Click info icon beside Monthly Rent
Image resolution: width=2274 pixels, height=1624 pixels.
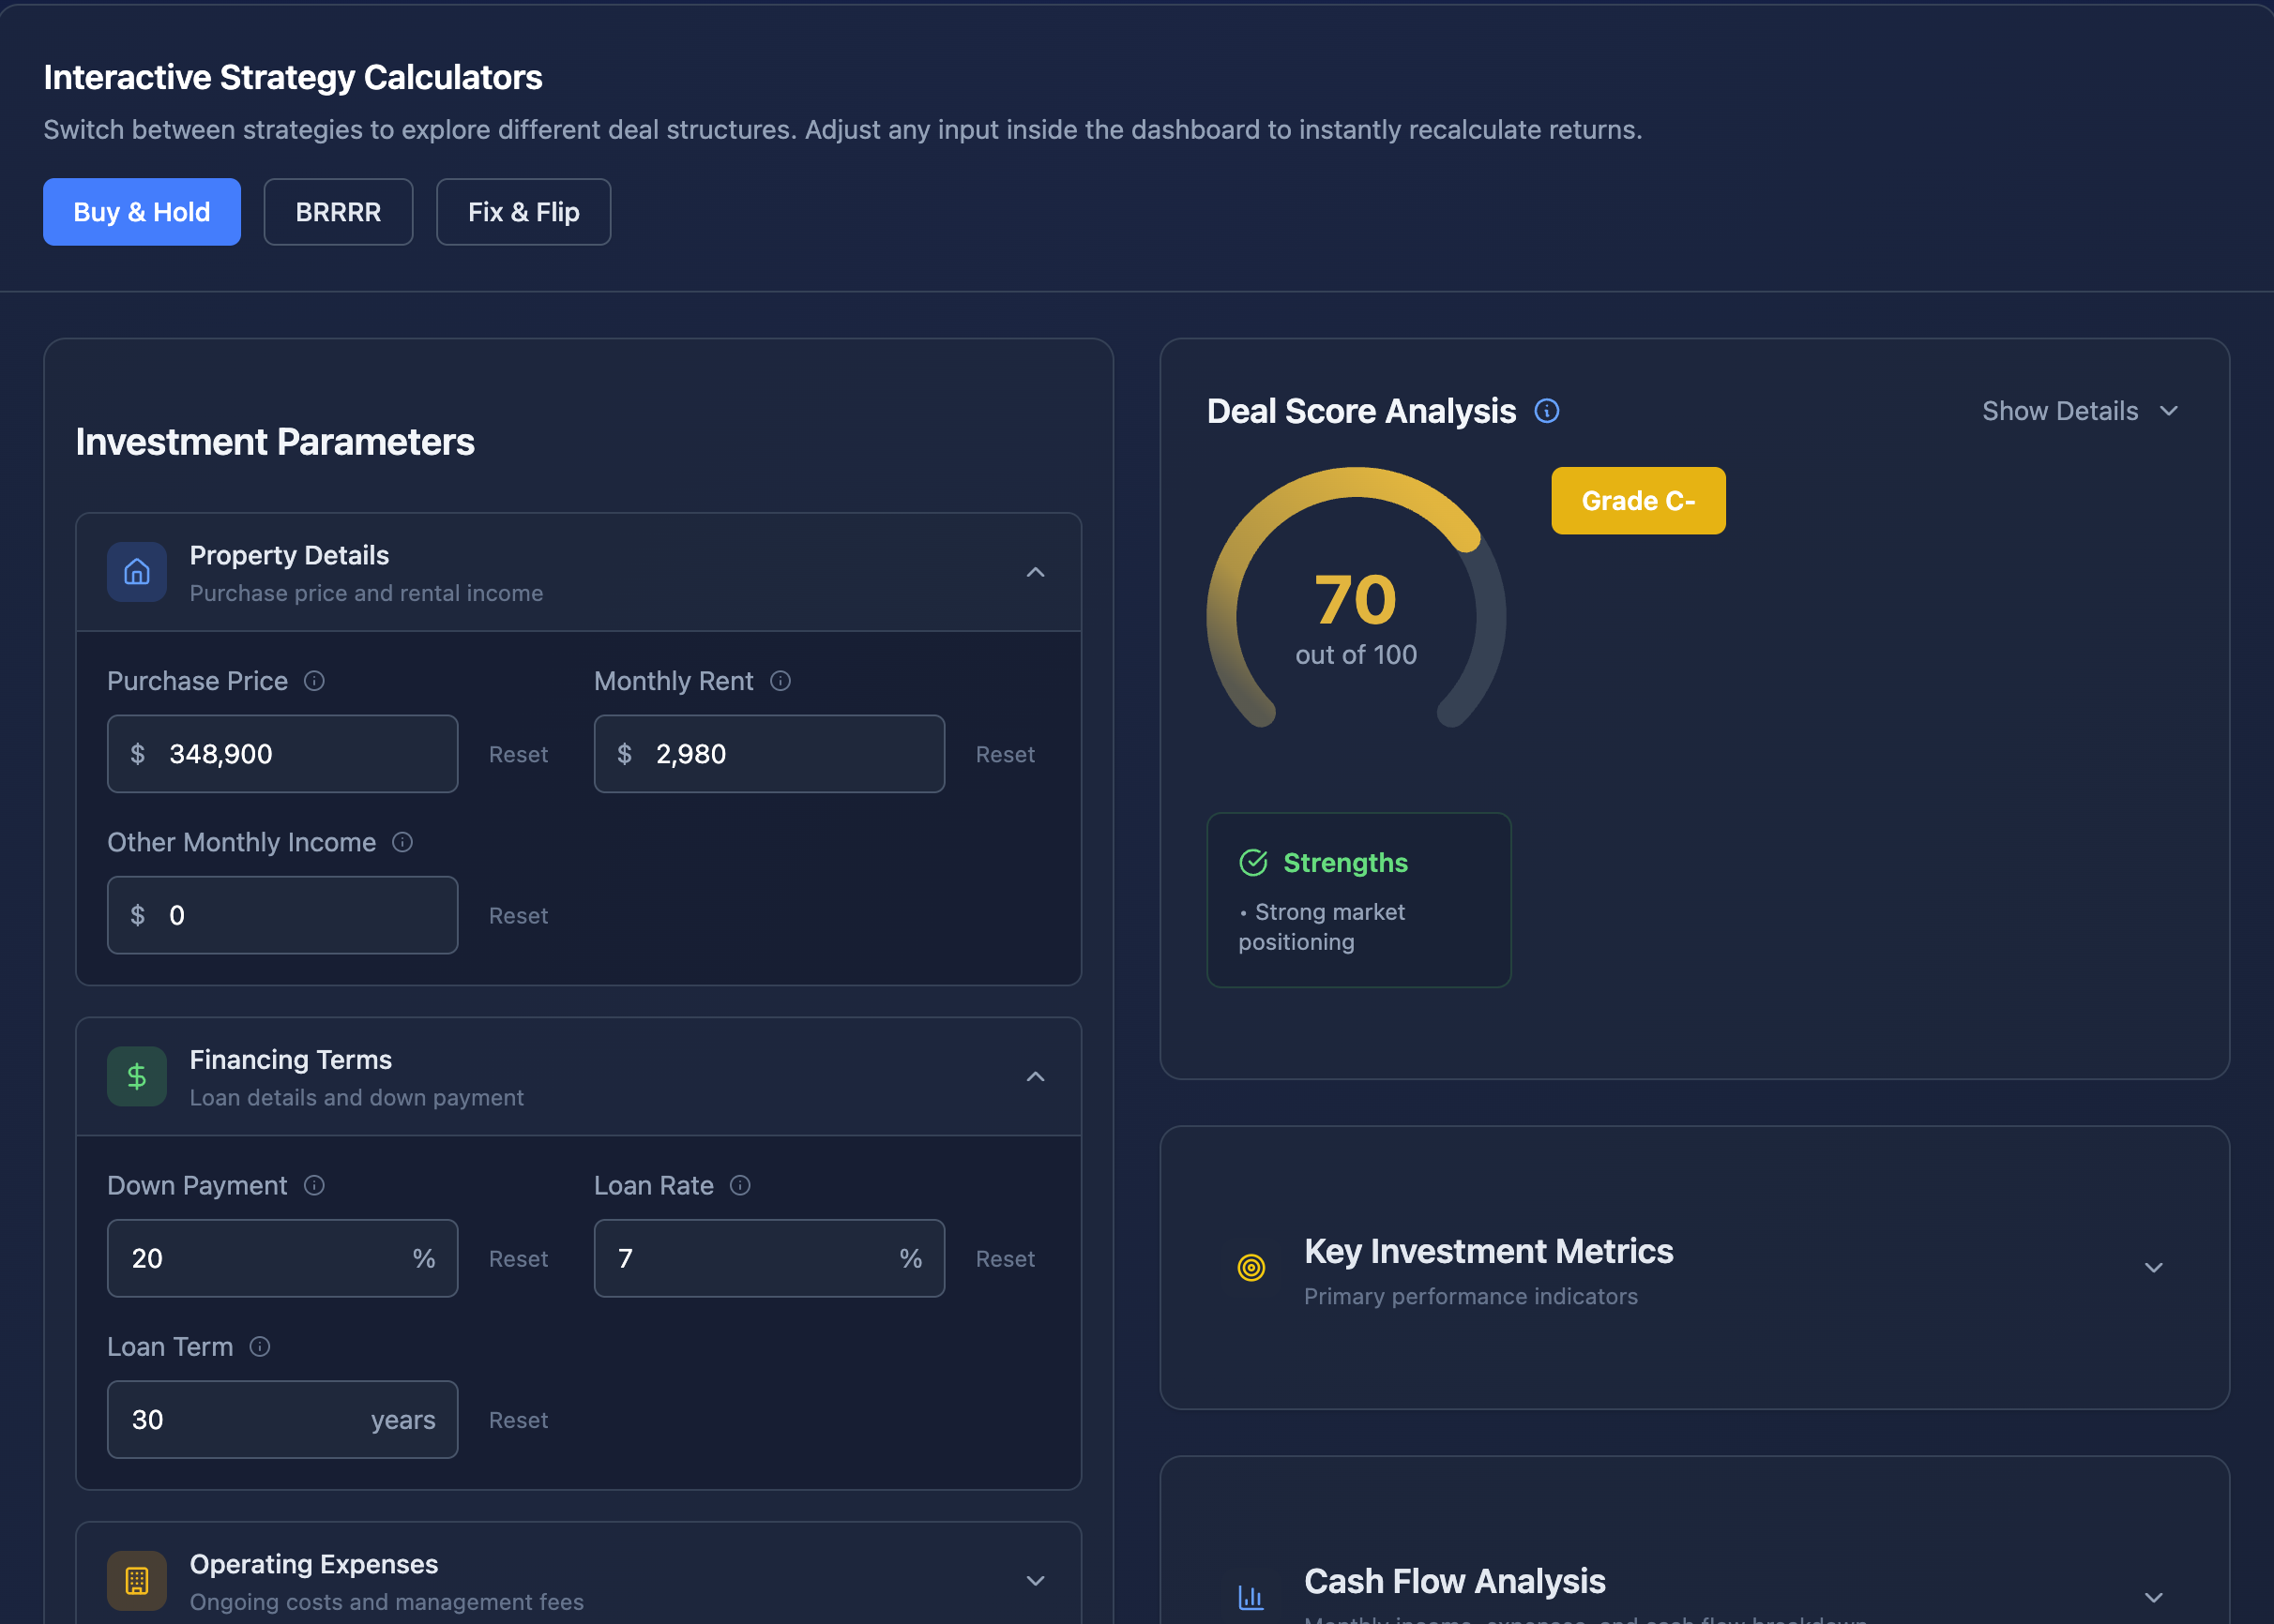click(x=781, y=681)
